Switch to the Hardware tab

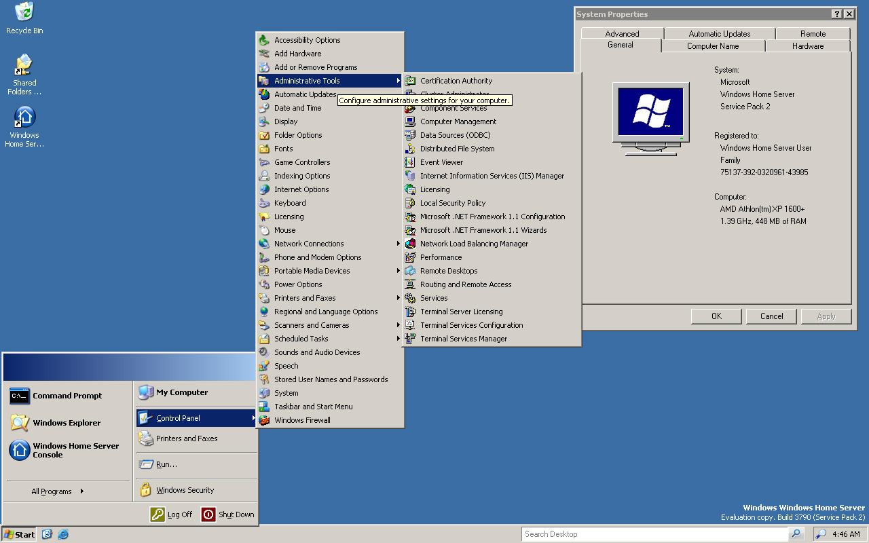point(807,46)
